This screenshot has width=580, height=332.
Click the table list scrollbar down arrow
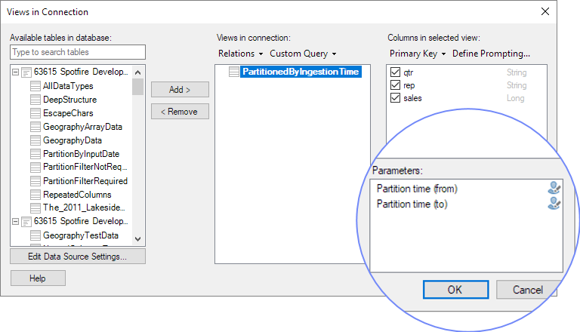(x=137, y=238)
